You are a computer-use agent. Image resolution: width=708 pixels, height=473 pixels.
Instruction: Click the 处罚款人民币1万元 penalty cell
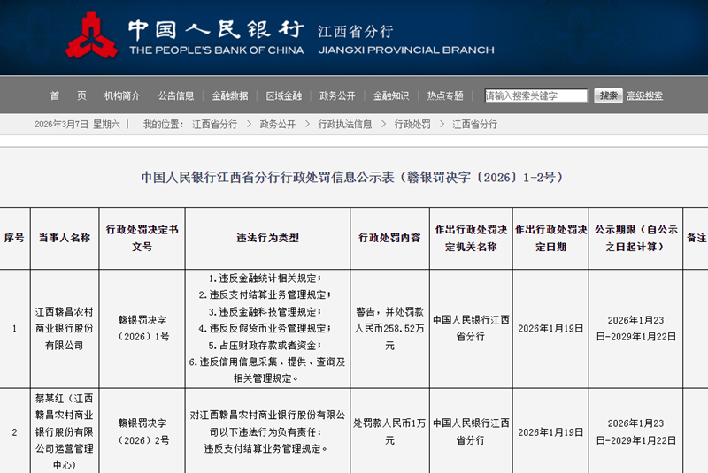[x=389, y=432]
